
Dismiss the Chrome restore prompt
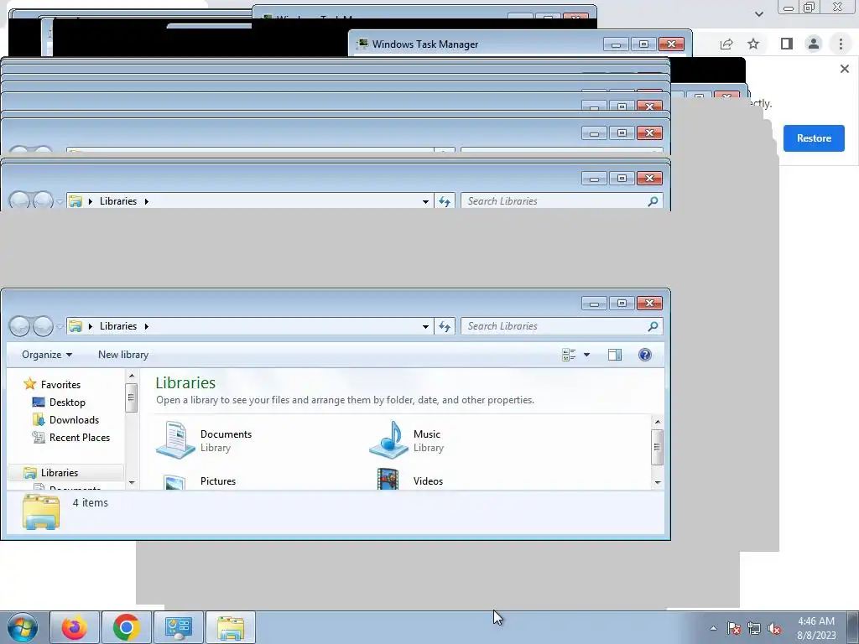tap(844, 69)
